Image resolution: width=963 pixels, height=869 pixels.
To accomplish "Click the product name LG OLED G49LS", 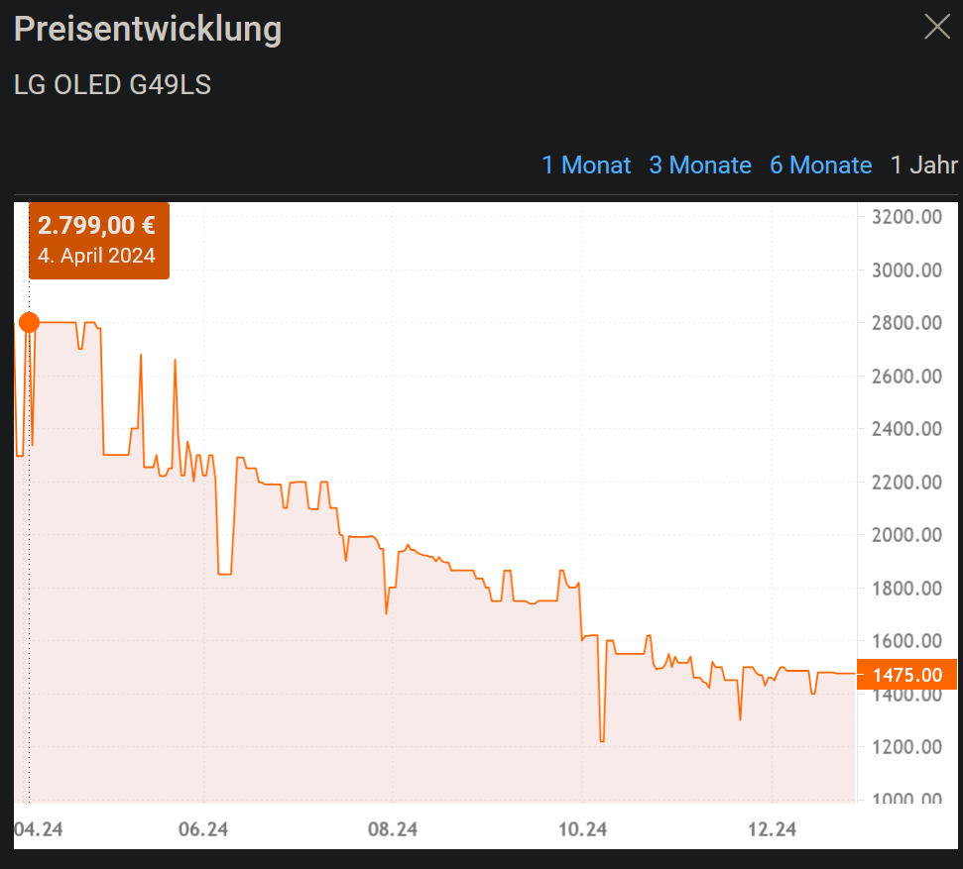I will pyautogui.click(x=113, y=84).
